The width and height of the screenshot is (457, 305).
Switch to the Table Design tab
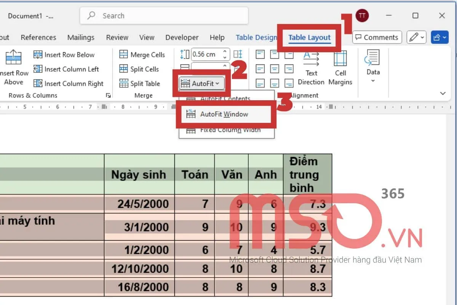256,37
